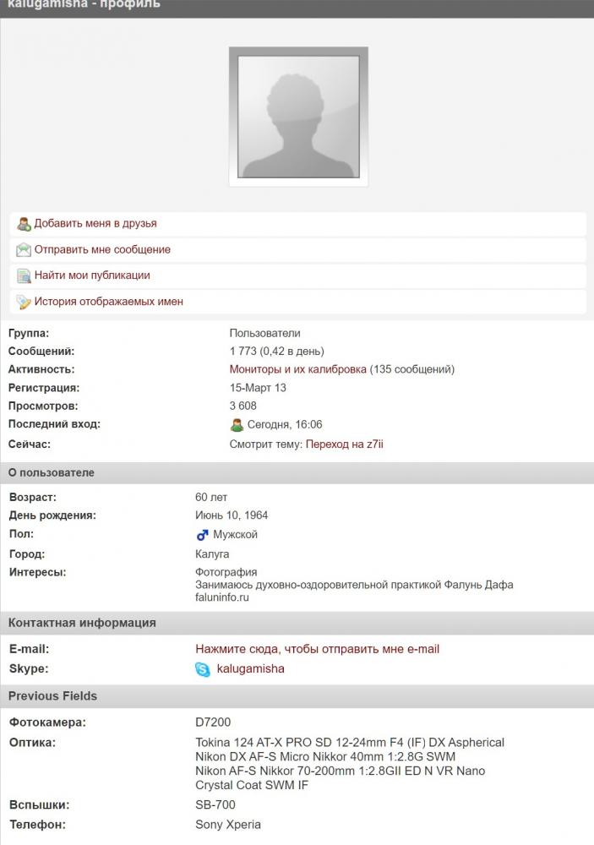
Task: Click the Previous Fields section header
Action: (297, 696)
